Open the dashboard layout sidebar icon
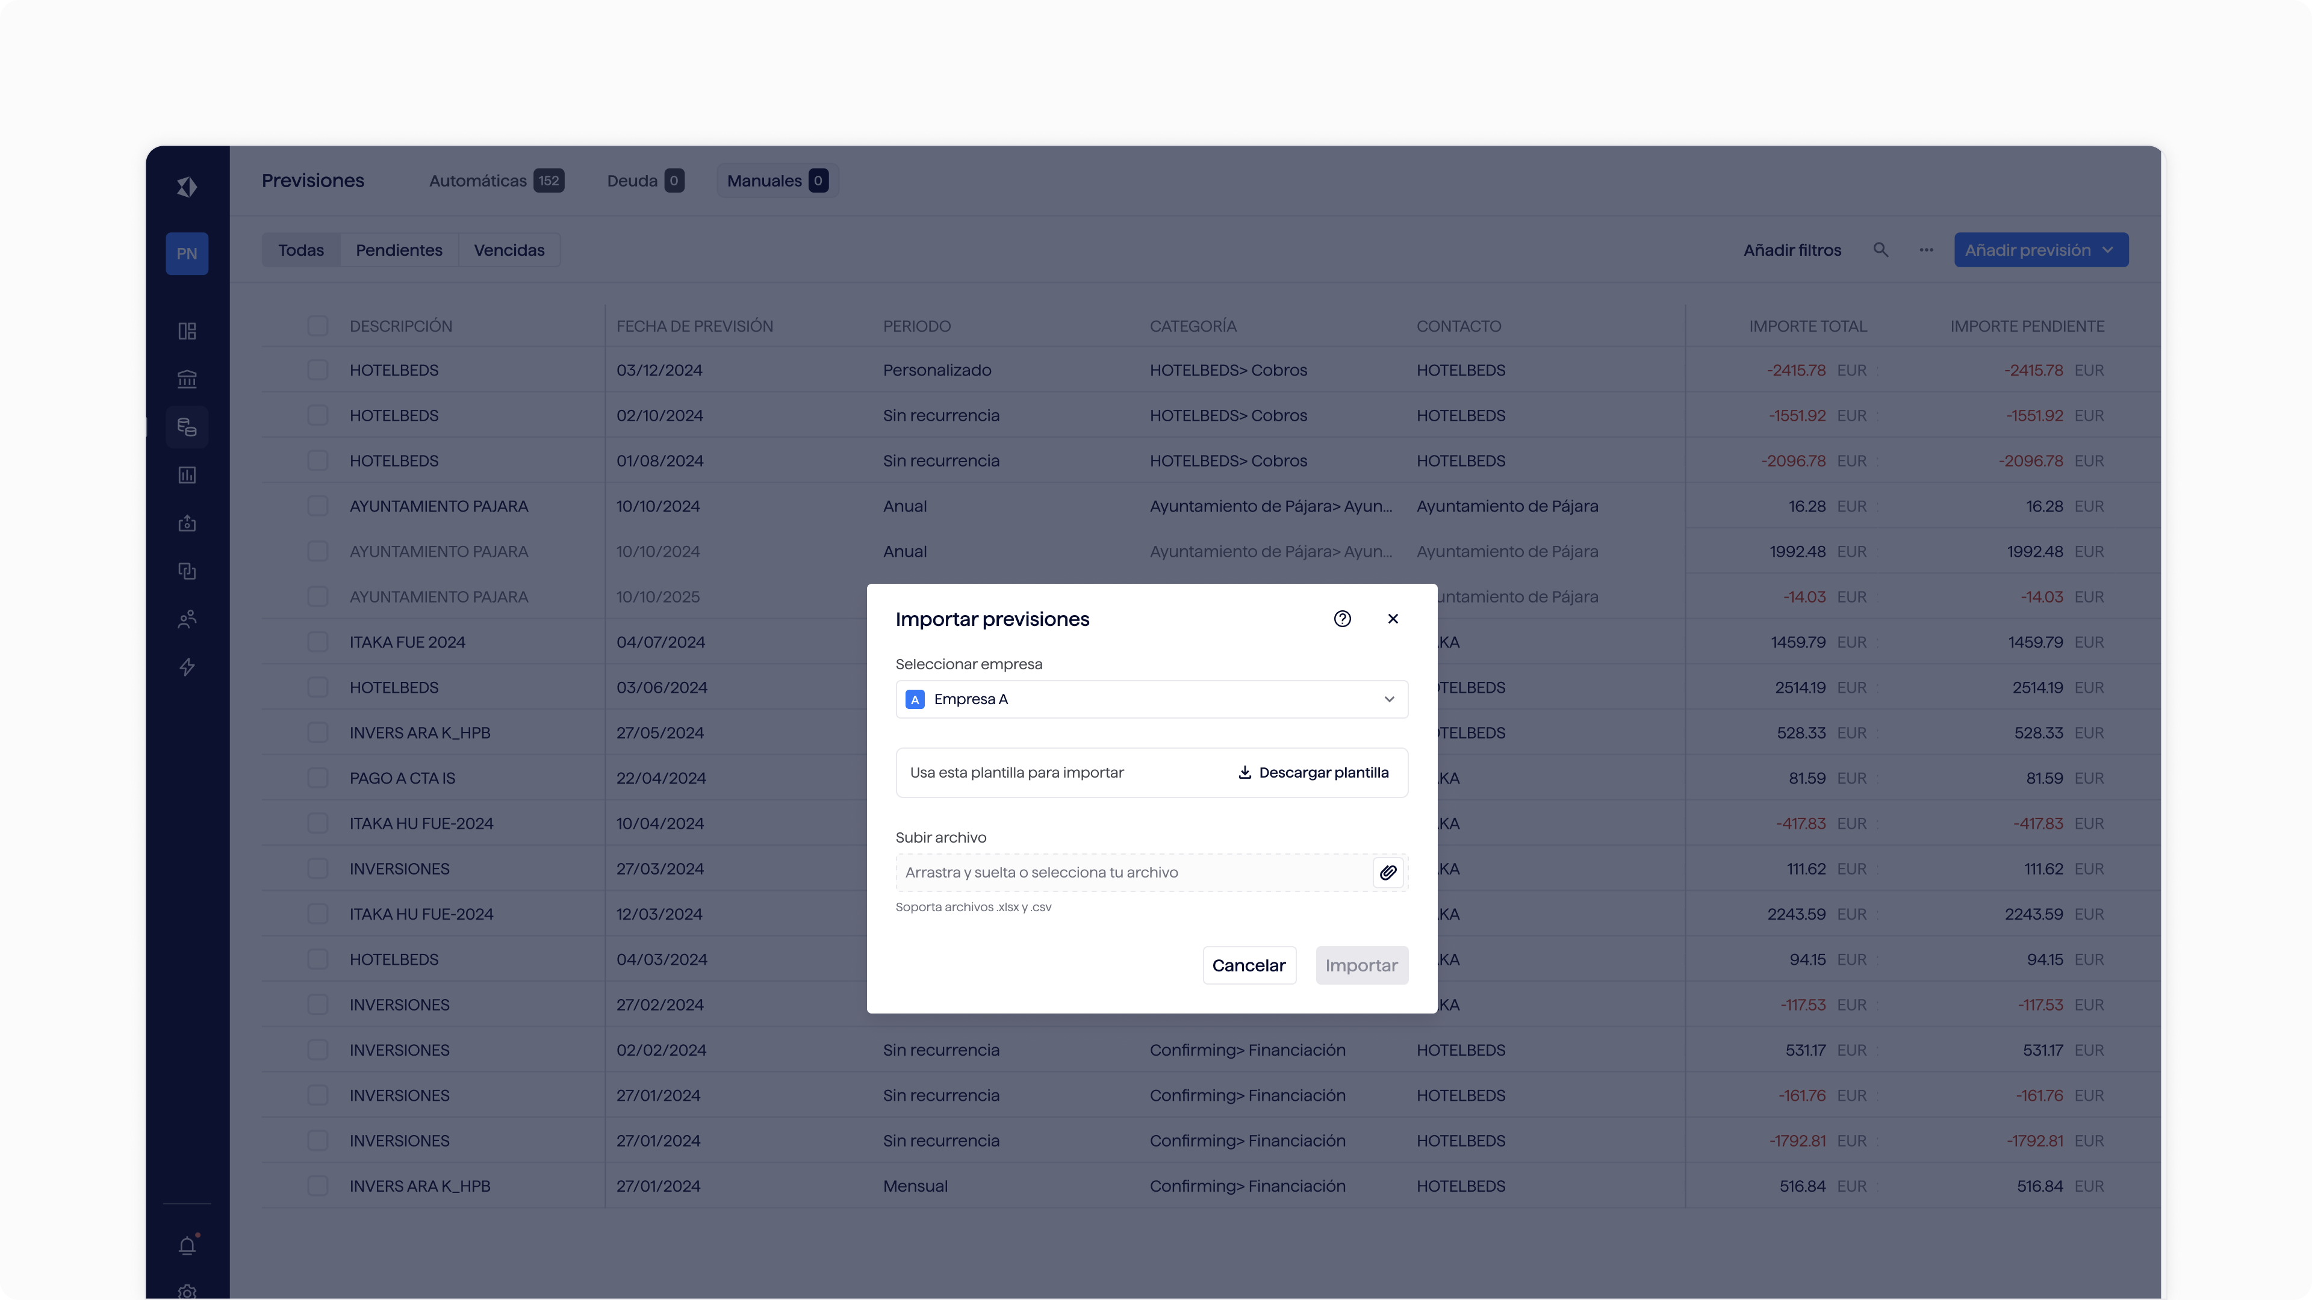The width and height of the screenshot is (2312, 1300). (x=187, y=331)
